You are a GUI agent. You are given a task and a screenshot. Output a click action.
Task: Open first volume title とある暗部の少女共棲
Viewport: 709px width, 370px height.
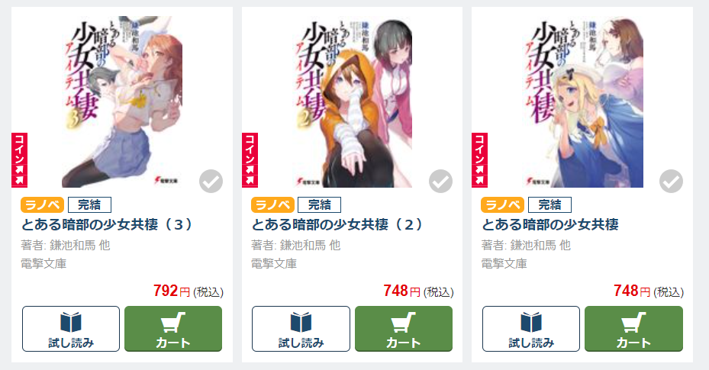pos(550,224)
